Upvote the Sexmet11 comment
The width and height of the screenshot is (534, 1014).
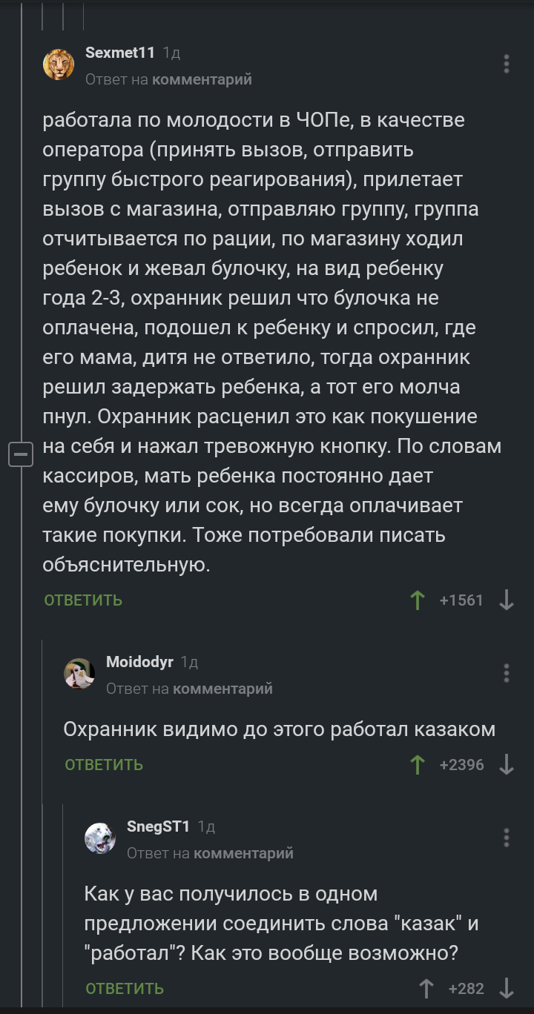tap(418, 600)
